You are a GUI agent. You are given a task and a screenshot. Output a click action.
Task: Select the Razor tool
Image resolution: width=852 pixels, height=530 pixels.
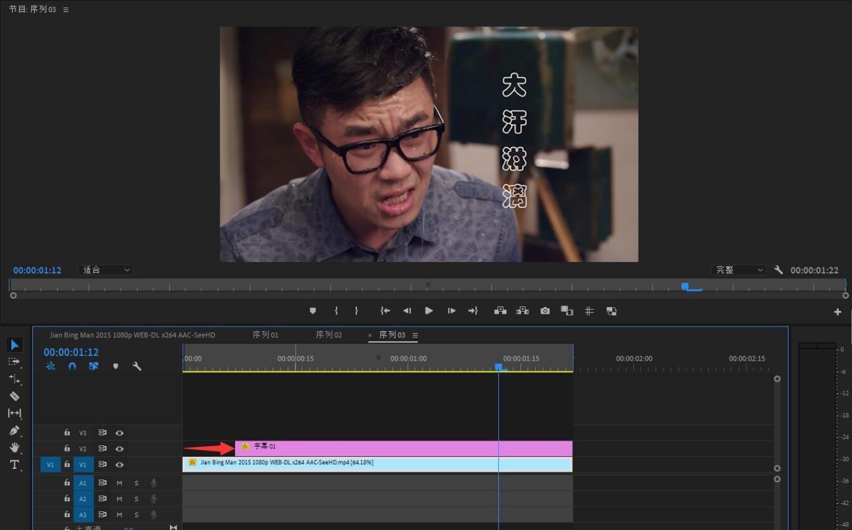click(14, 396)
